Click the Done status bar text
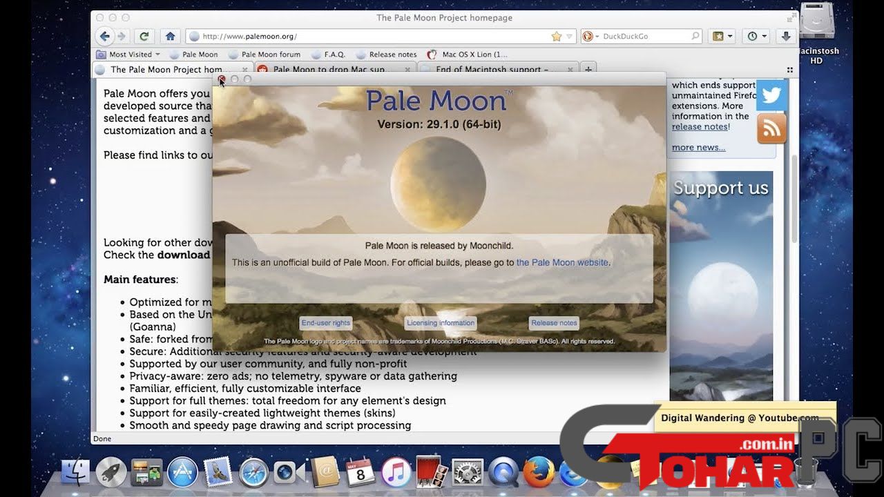884x497 pixels. pyautogui.click(x=102, y=439)
